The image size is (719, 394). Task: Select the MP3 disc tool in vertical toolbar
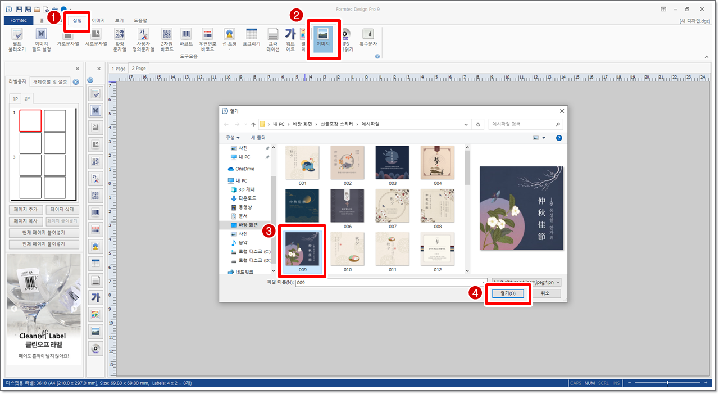[x=95, y=348]
